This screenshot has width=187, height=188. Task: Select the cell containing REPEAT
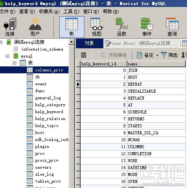tap(156, 84)
